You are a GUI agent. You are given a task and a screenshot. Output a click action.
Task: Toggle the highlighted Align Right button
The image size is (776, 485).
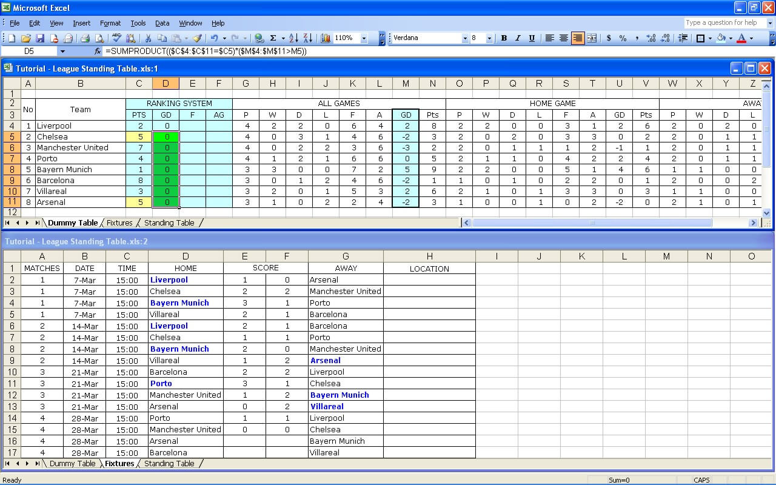pos(578,38)
